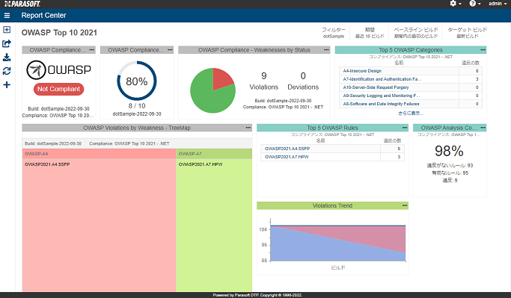The width and height of the screenshot is (511, 298).
Task: Open options menu of Weaknesses by Status widget
Action: point(326,50)
